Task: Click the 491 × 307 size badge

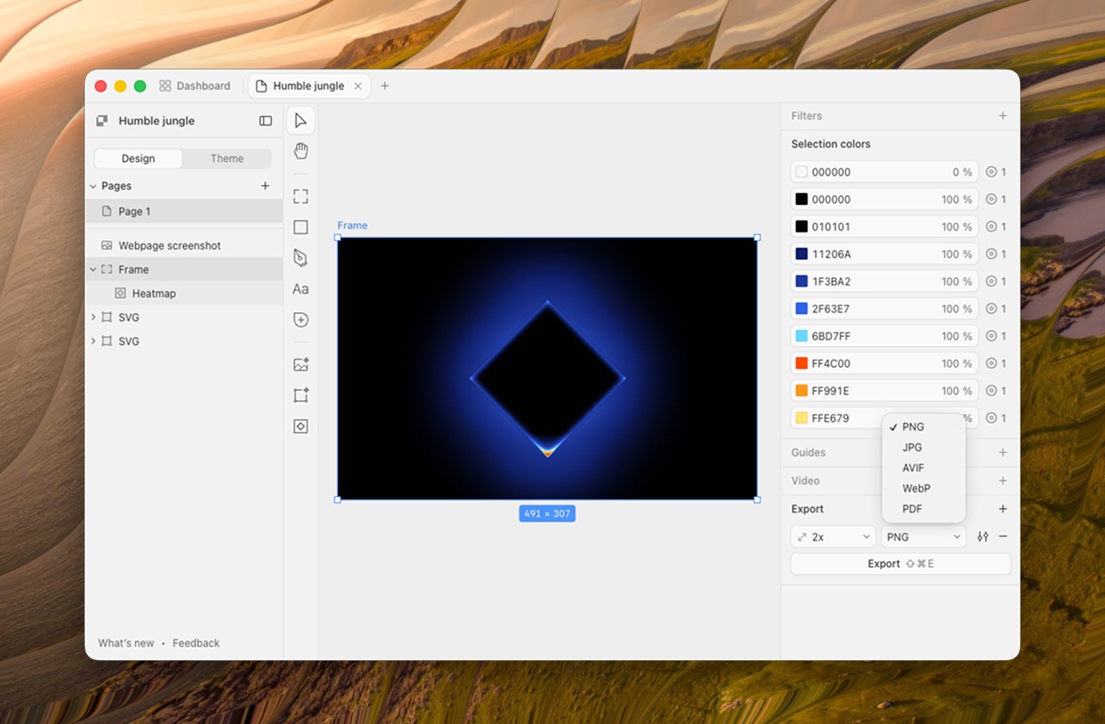Action: click(547, 513)
